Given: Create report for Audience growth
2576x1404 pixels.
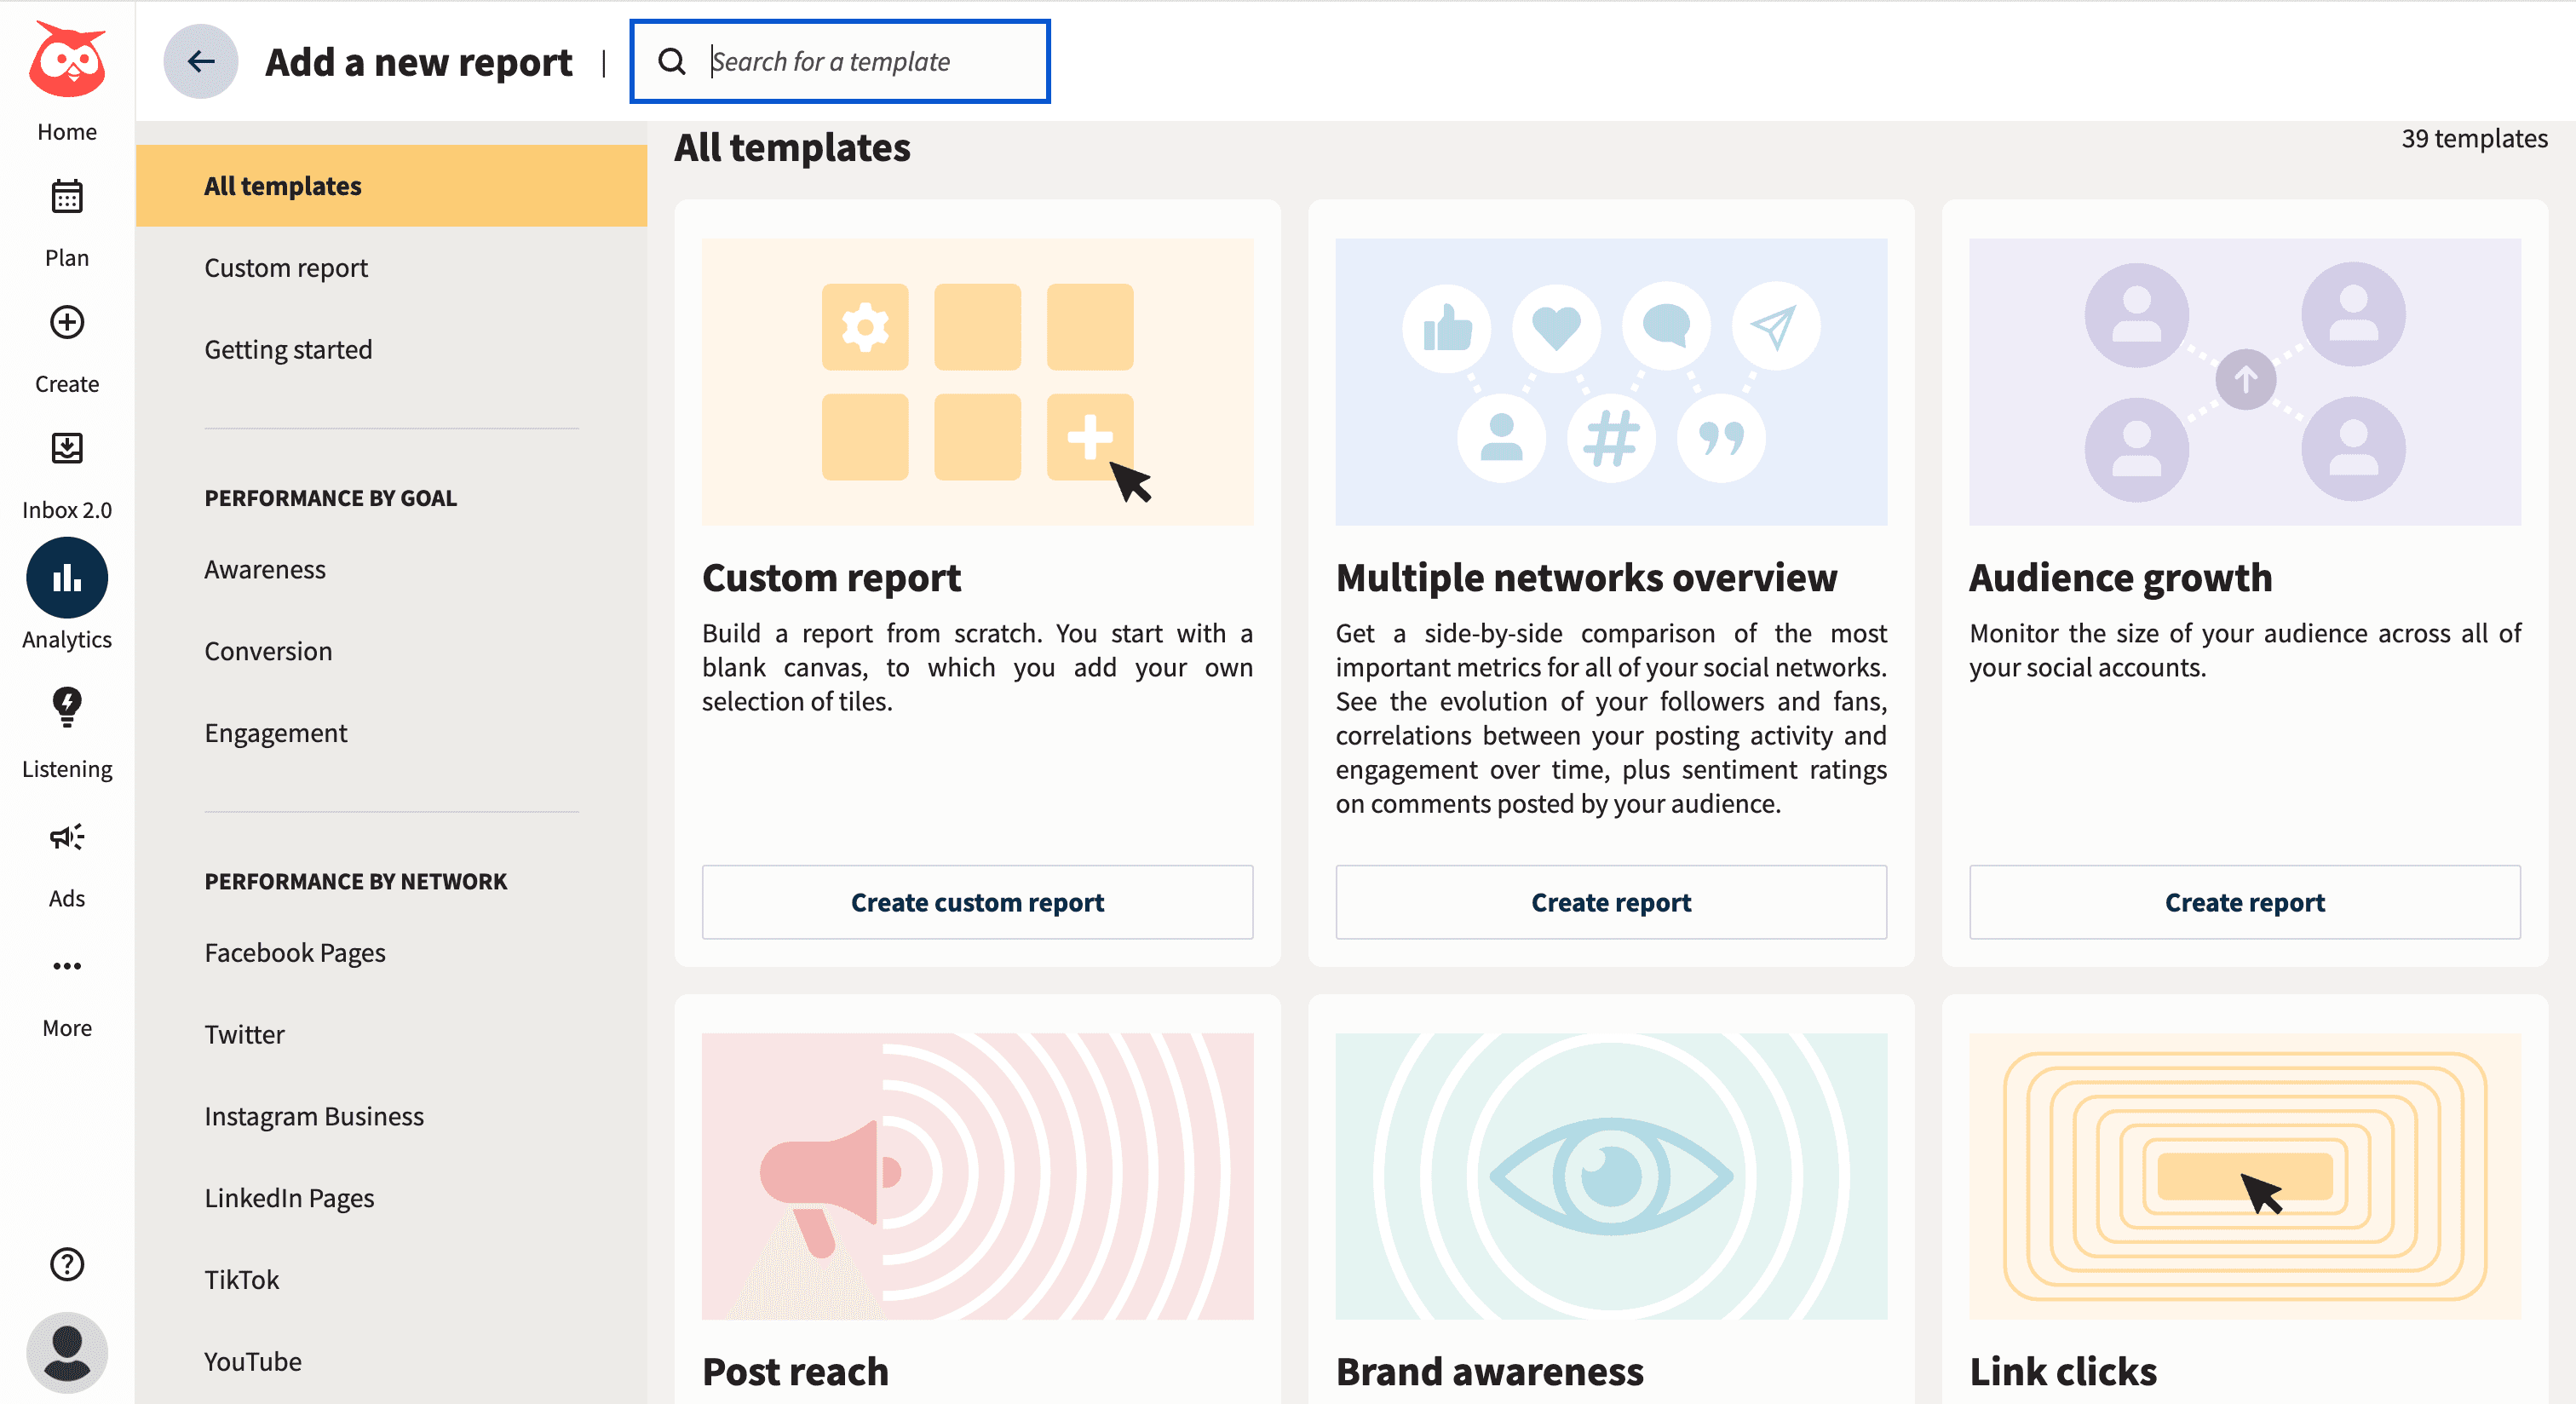Looking at the screenshot, I should 2244,902.
